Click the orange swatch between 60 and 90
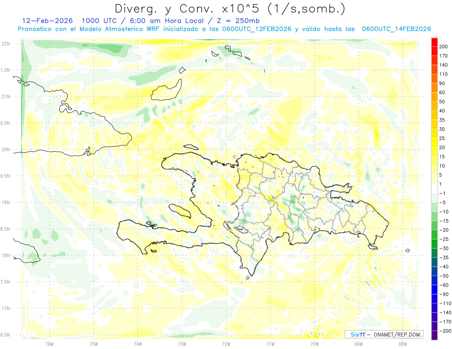Image resolution: width=452 pixels, height=349 pixels. point(435,88)
